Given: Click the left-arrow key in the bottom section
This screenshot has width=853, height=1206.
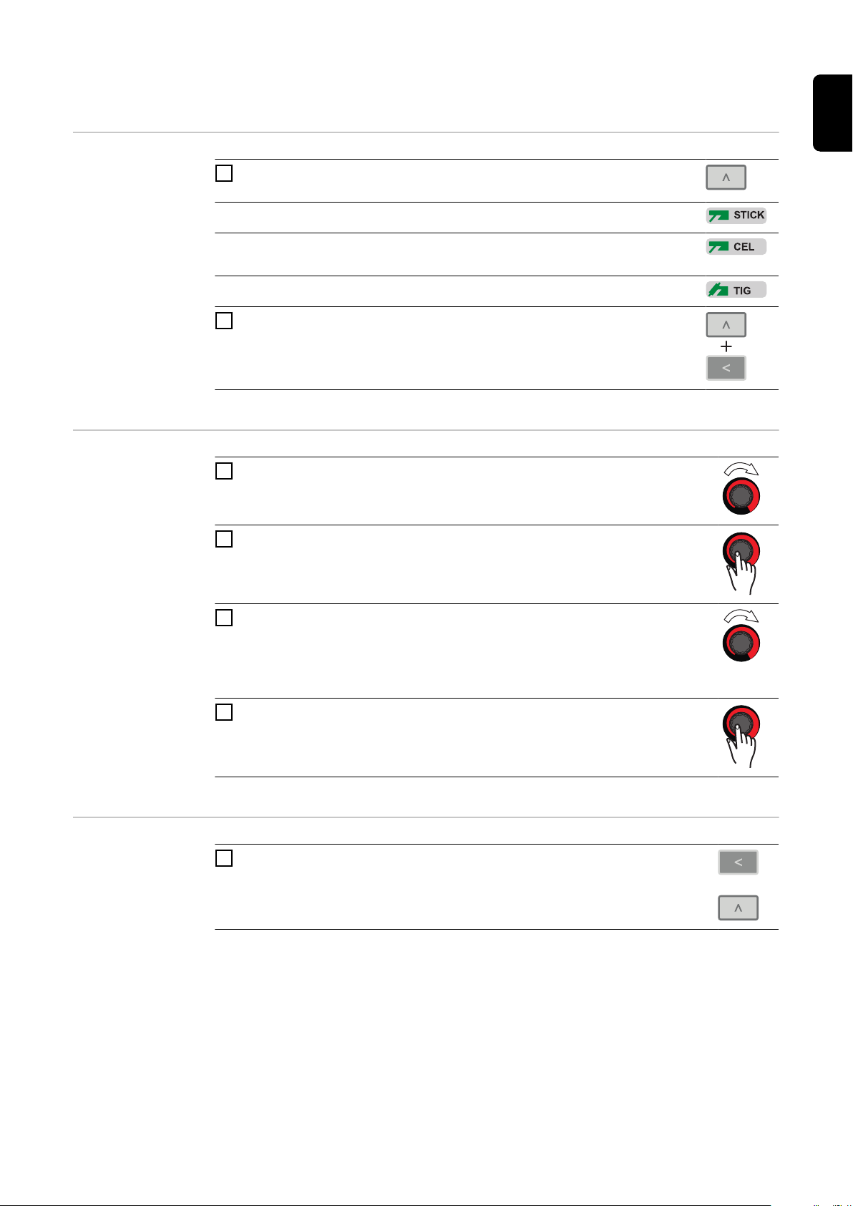Looking at the screenshot, I should click(x=738, y=862).
